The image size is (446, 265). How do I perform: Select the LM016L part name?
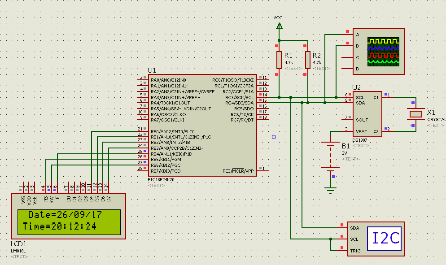tap(18, 251)
